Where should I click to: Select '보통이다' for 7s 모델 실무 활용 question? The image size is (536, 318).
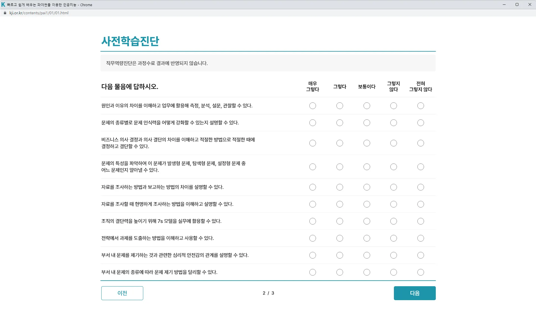[x=367, y=221]
